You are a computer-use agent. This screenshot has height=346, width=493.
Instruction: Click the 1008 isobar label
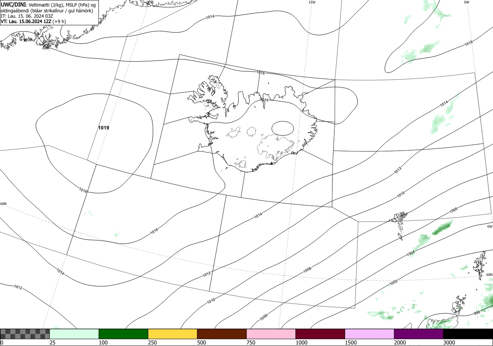click(x=307, y=270)
